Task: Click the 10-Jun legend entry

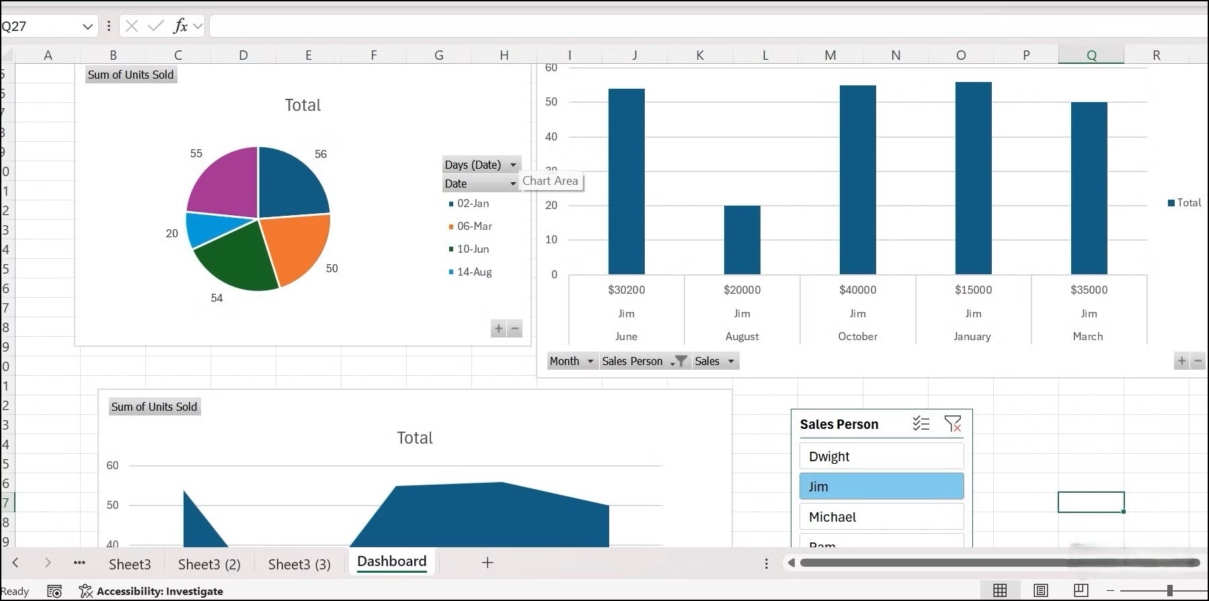Action: pyautogui.click(x=469, y=249)
